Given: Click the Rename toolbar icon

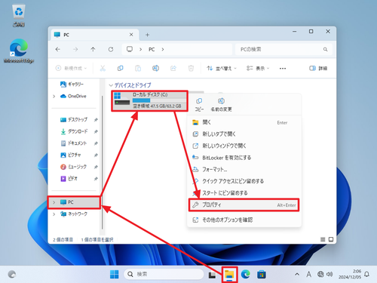Looking at the screenshot, I should click(x=155, y=68).
